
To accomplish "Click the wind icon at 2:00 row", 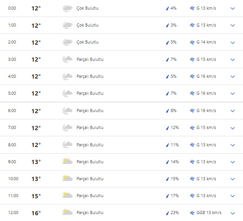I will pos(192,42).
